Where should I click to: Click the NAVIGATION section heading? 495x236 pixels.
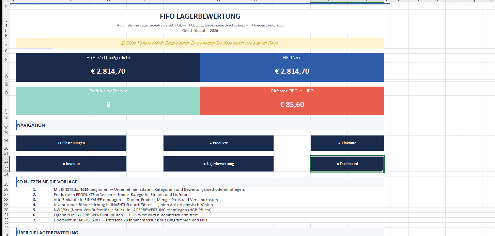pyautogui.click(x=31, y=125)
